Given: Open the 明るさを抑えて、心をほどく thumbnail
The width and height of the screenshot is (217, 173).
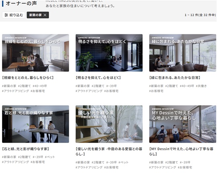Looking at the screenshot, I should [x=109, y=53].
